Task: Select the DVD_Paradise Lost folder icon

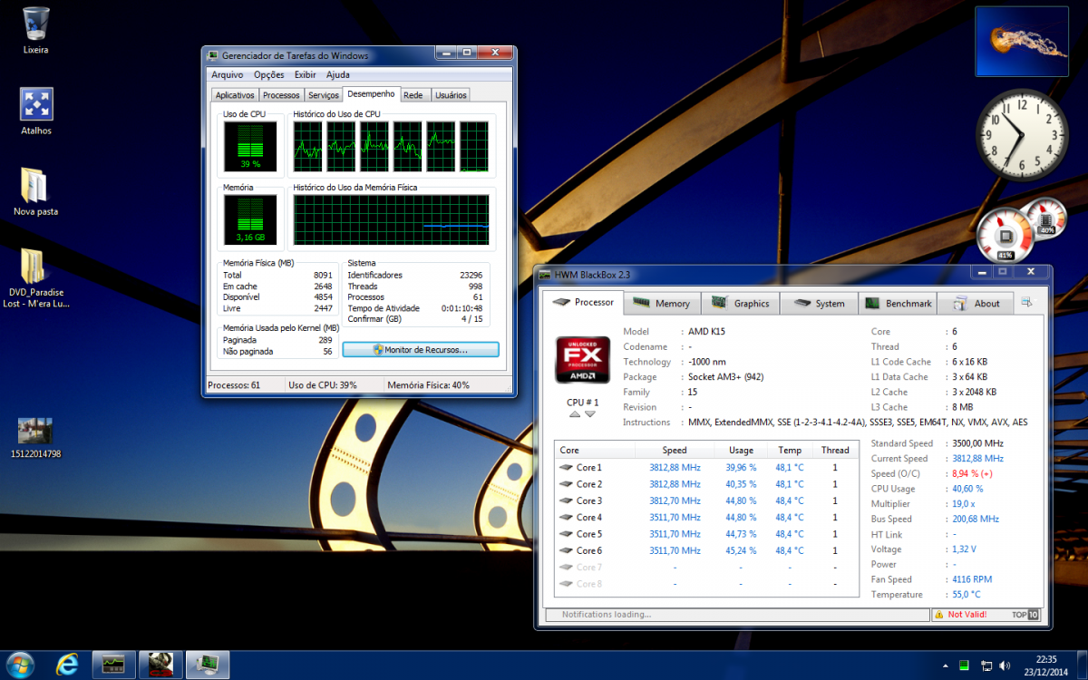Action: [x=35, y=266]
